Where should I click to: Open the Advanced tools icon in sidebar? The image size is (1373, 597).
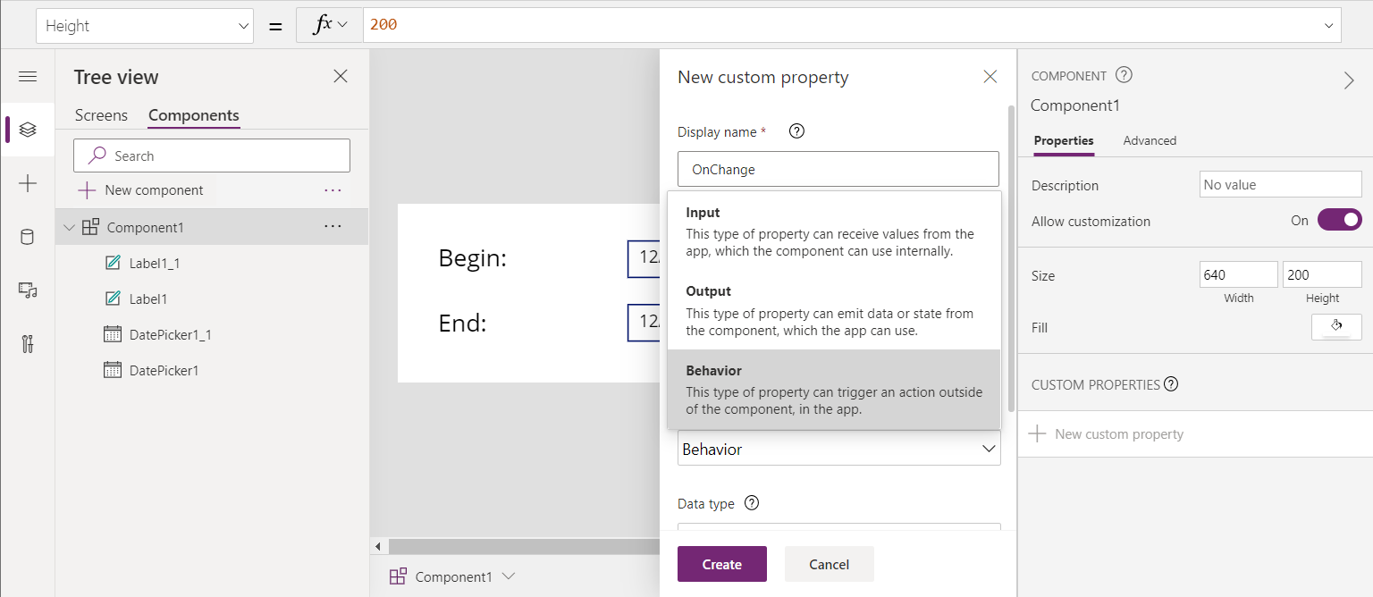pyautogui.click(x=28, y=344)
